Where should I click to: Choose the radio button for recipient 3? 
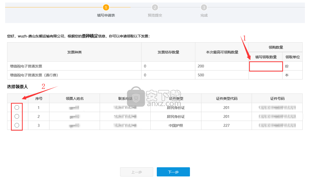pos(17,125)
